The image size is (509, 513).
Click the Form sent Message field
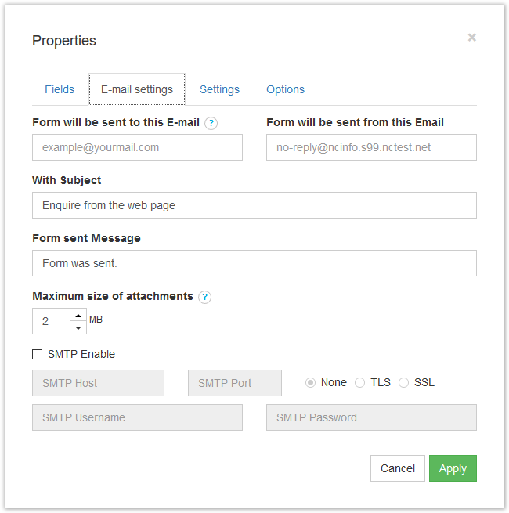254,263
